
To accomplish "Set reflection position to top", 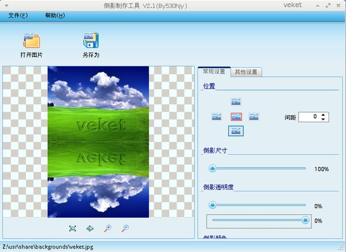I will pyautogui.click(x=236, y=102).
